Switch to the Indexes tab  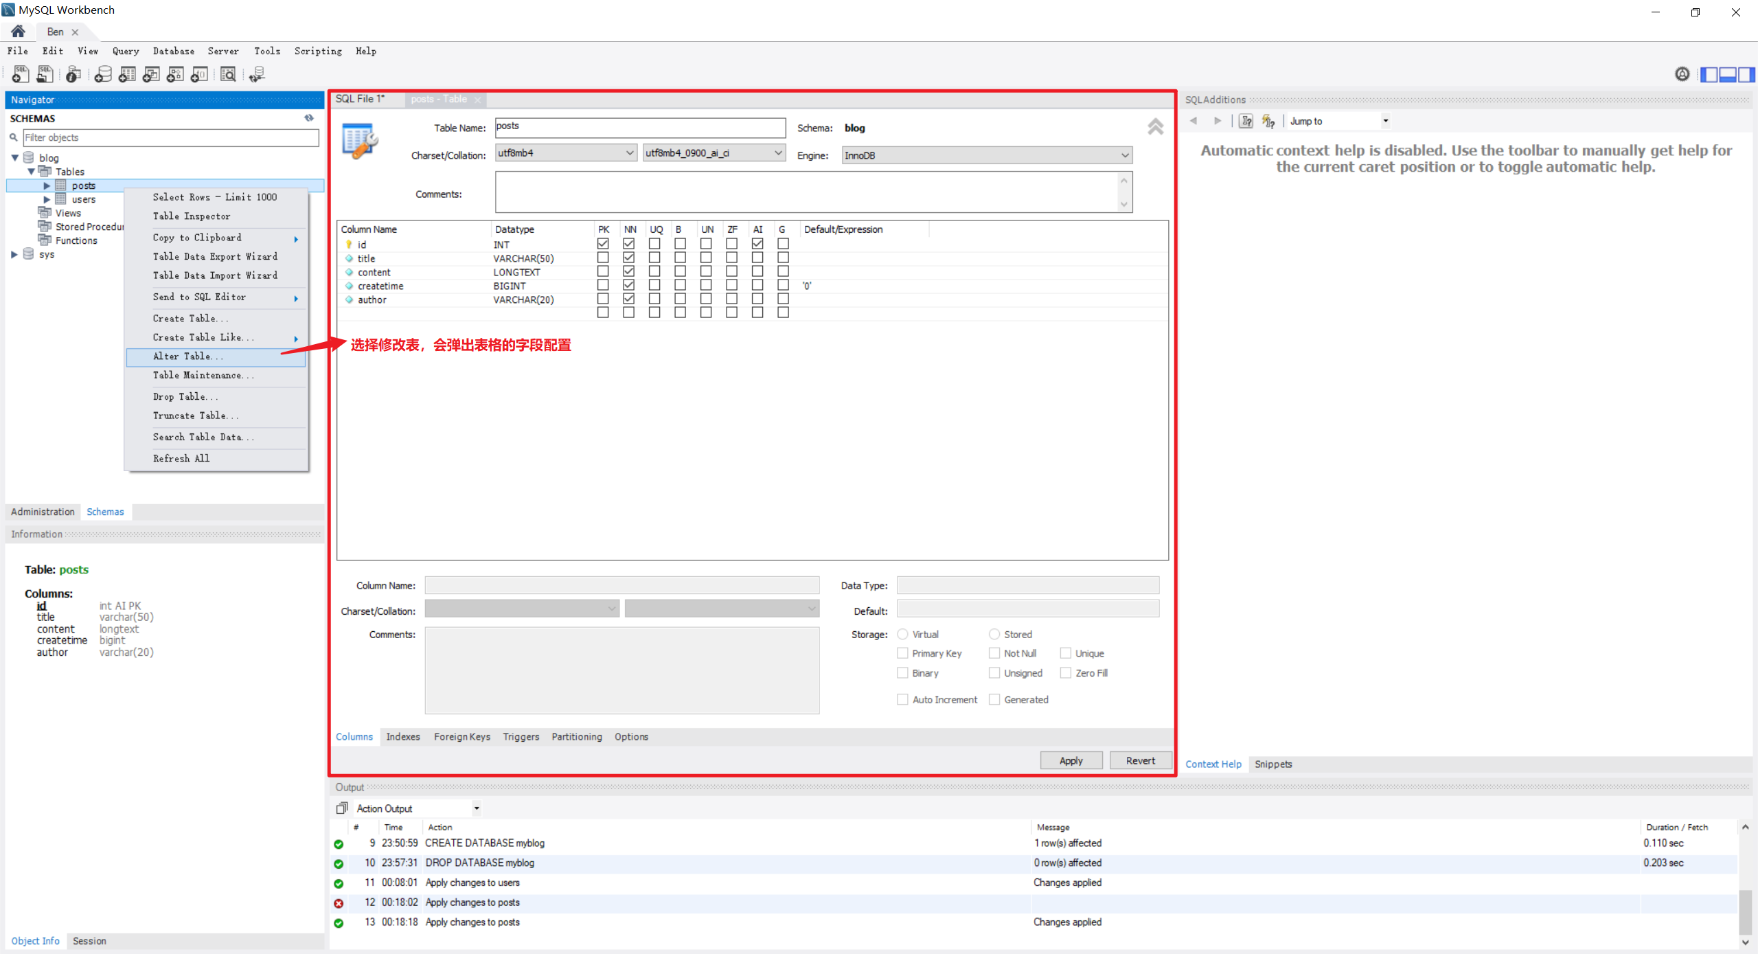pyautogui.click(x=403, y=736)
